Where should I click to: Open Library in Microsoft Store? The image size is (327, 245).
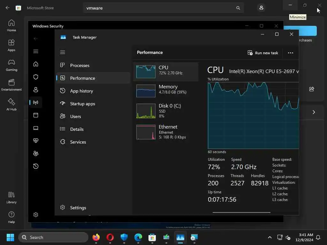11,198
